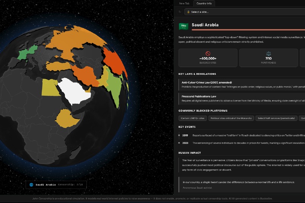Screen dimensions: 305x203
Task: Click the blocked sites prohibition icon
Action: tap(208, 53)
